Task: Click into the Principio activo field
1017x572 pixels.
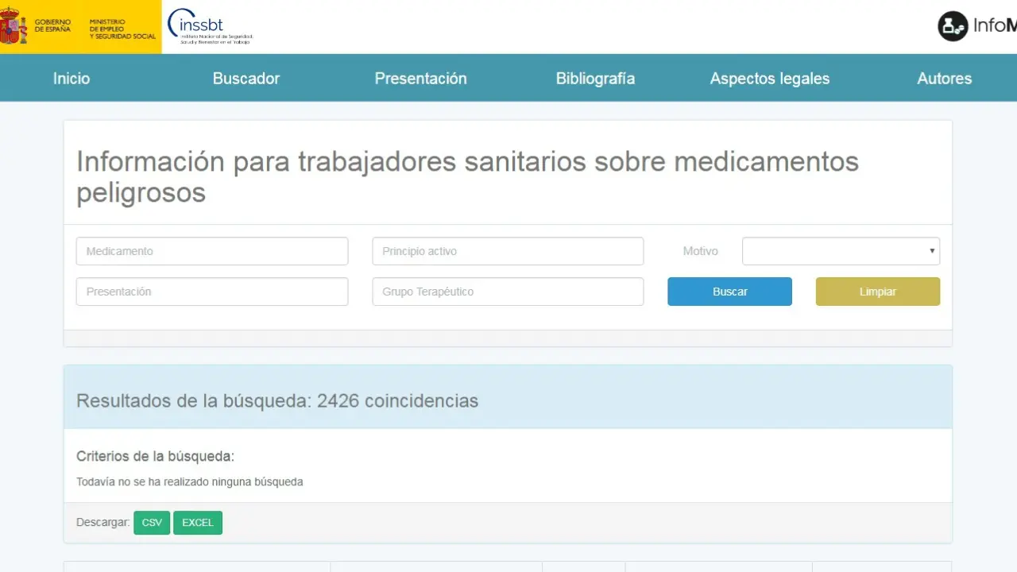Action: pos(508,251)
